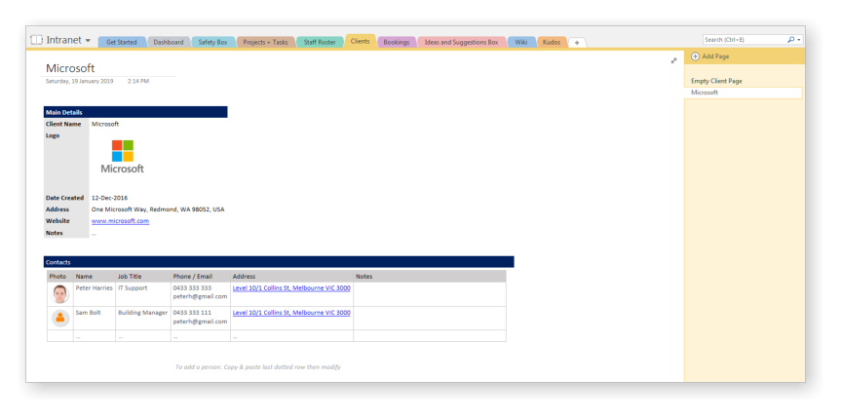Screen dimensions: 841x418
Task: Open the www.microsoft.com link
Action: pyautogui.click(x=120, y=221)
